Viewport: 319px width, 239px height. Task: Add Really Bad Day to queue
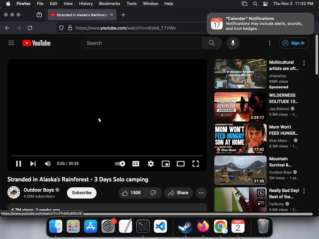pos(261,203)
